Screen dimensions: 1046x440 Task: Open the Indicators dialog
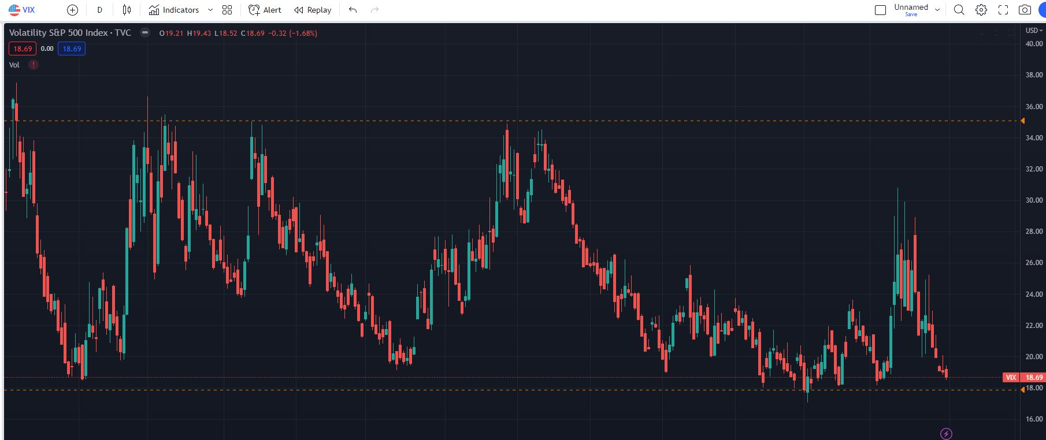(173, 10)
